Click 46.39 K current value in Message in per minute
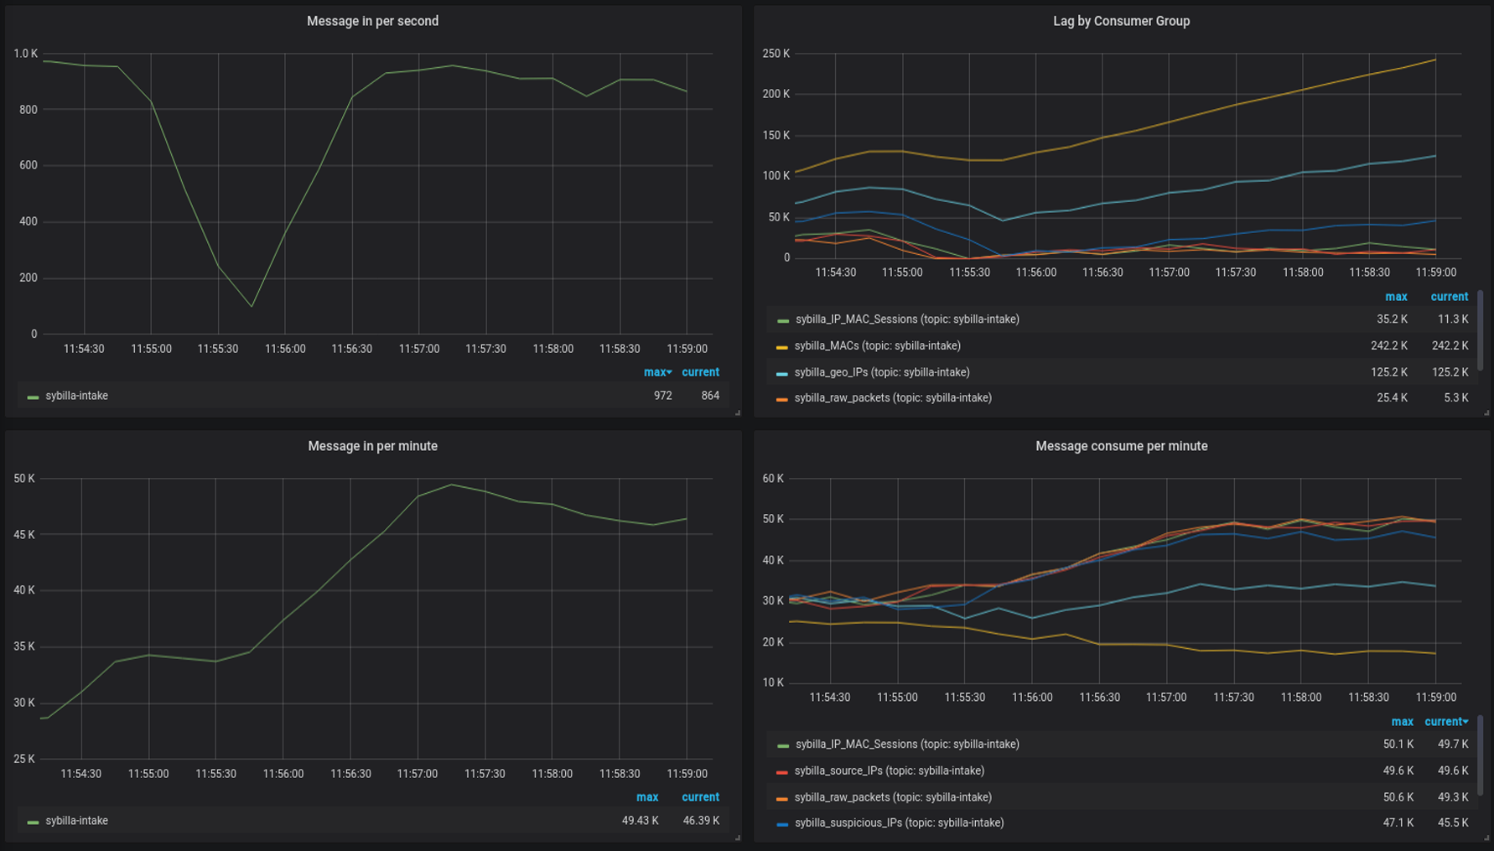 point(701,821)
